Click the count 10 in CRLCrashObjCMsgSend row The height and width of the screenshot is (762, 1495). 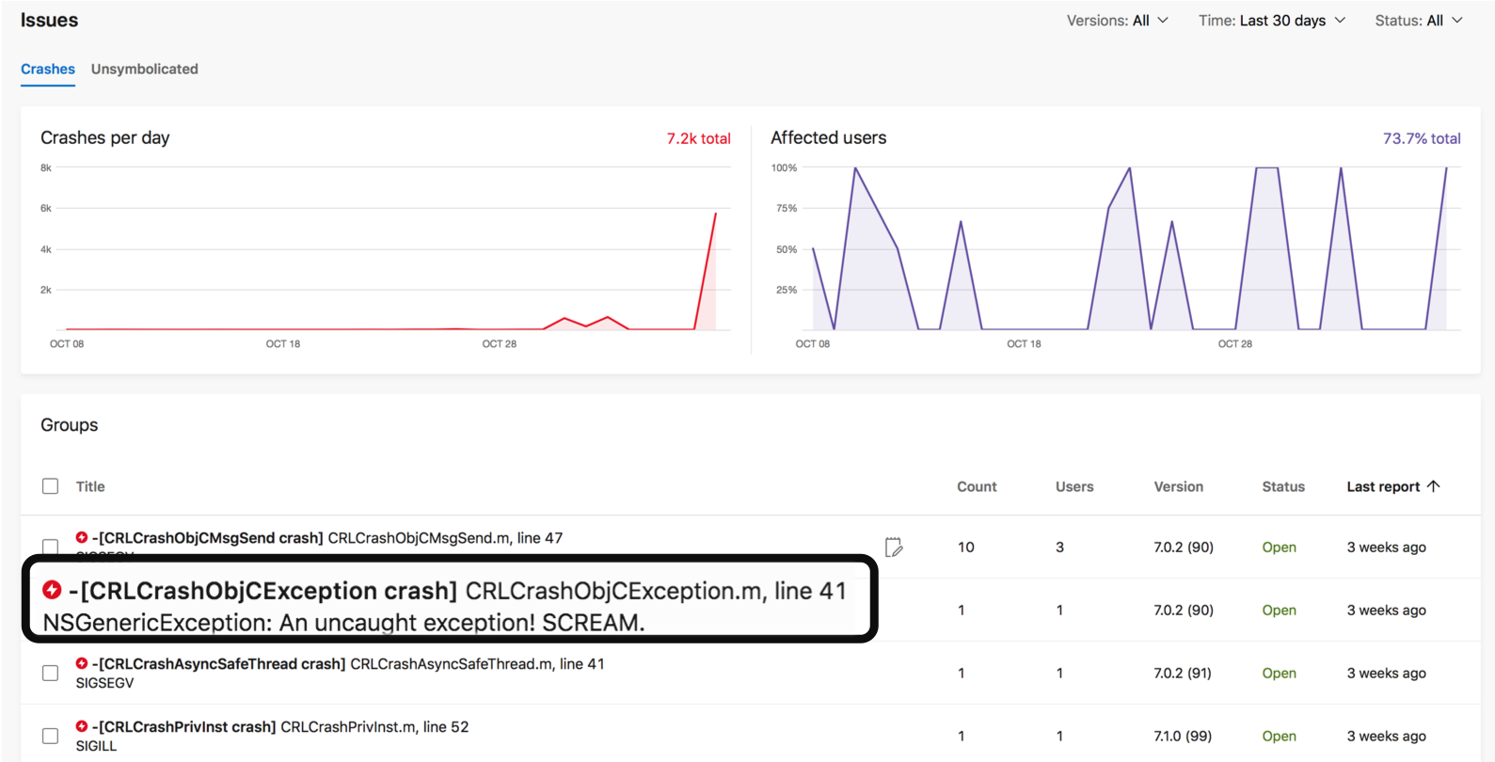[x=966, y=547]
